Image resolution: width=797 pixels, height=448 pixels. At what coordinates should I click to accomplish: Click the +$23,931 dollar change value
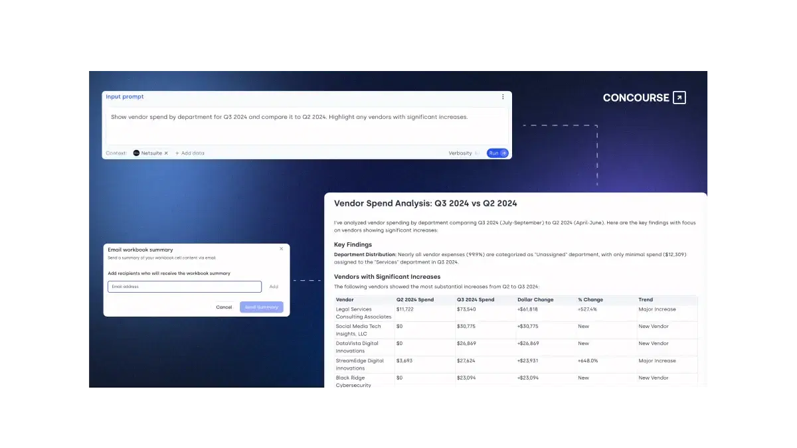(528, 361)
